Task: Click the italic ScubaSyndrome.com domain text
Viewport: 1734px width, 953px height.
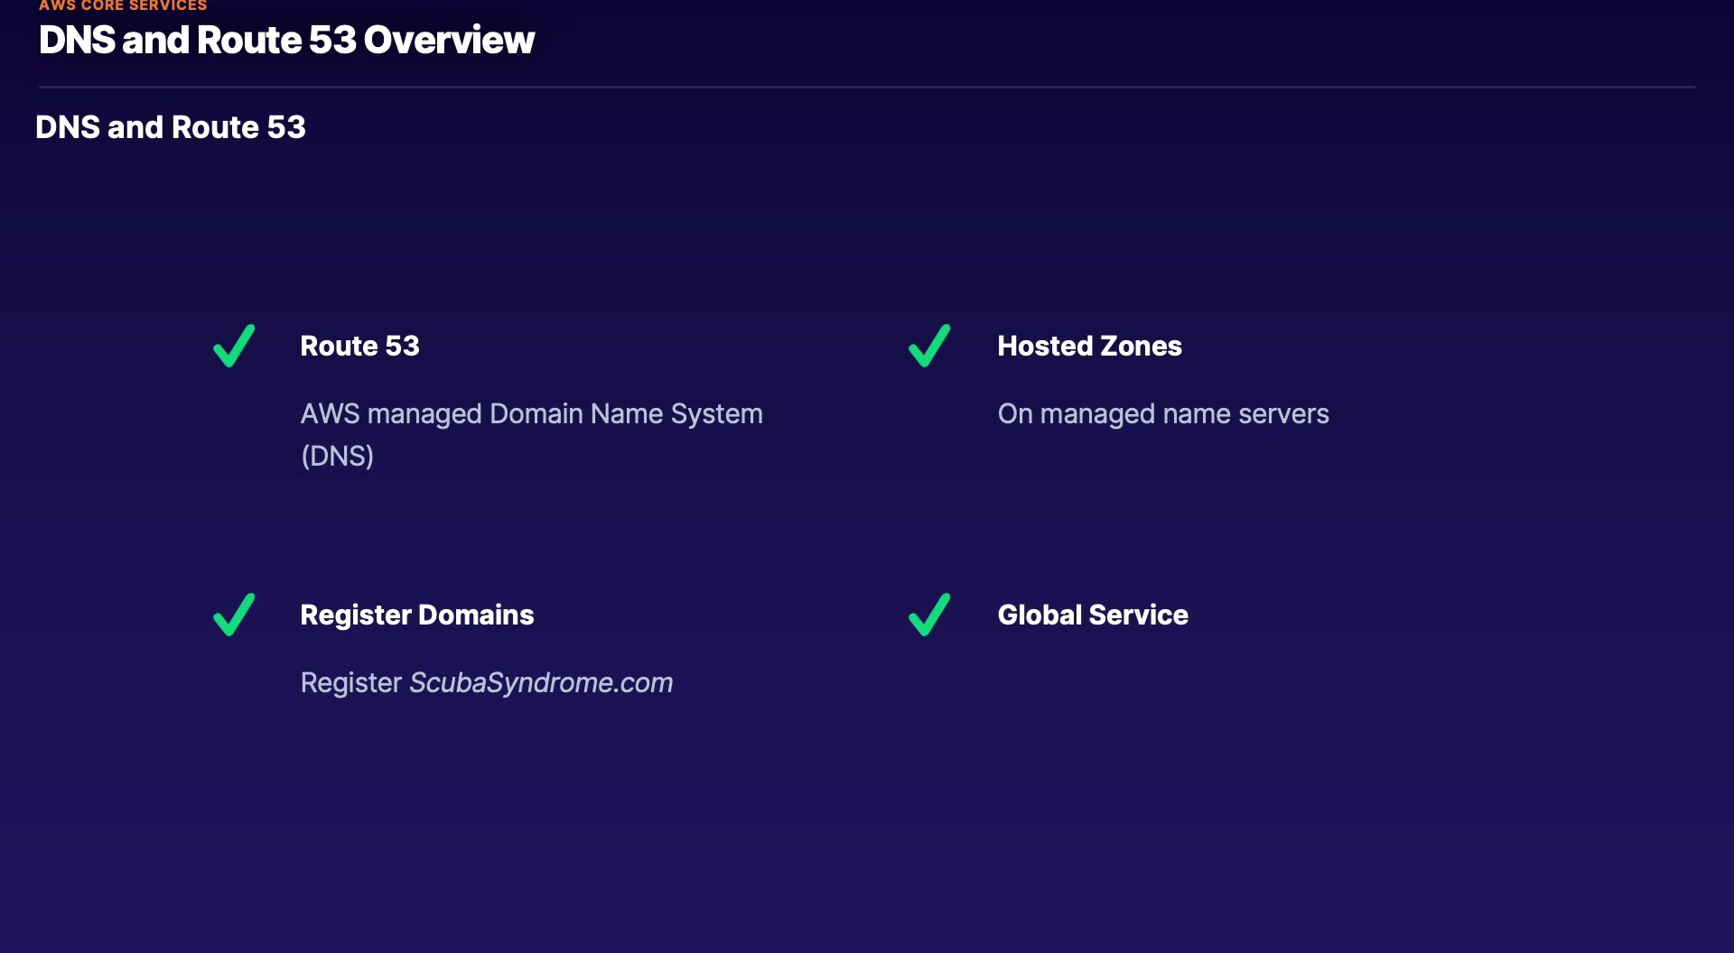Action: (541, 682)
